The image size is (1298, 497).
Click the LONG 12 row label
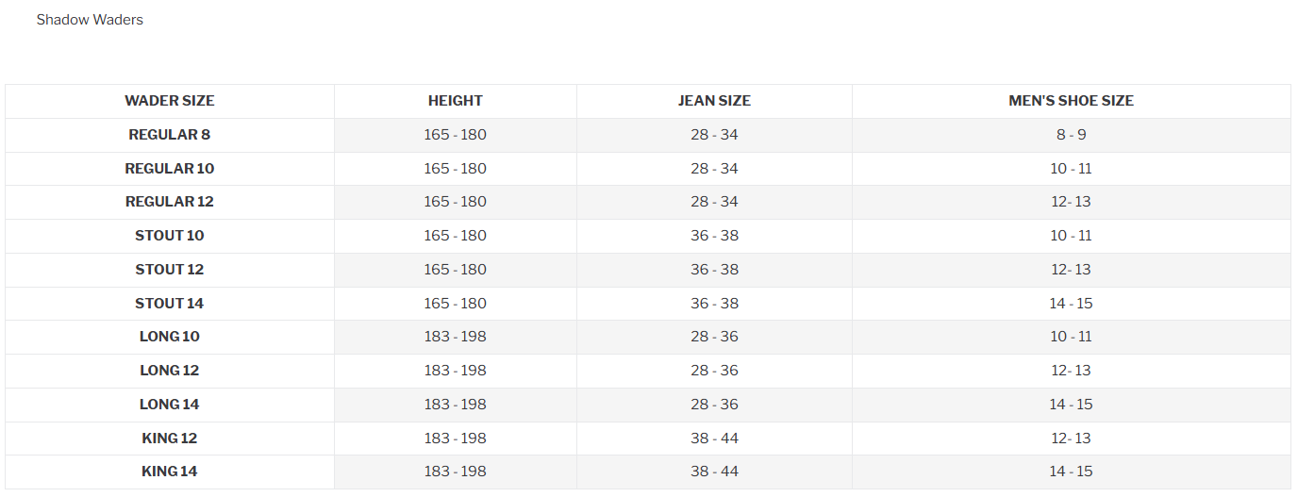click(170, 371)
